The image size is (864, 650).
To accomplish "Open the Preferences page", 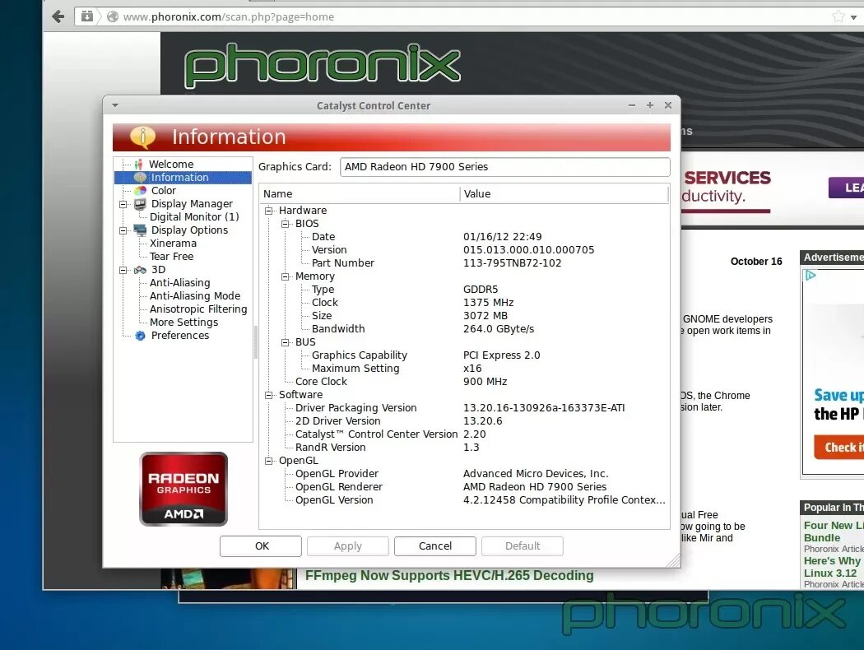I will coord(180,336).
